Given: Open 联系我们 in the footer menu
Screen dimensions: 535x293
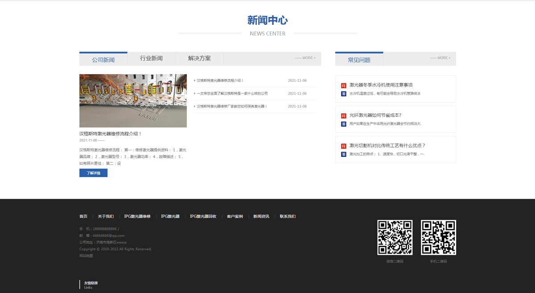Looking at the screenshot, I should pyautogui.click(x=288, y=217).
